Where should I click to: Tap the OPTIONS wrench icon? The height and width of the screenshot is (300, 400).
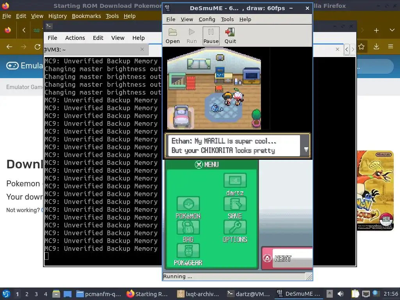click(235, 227)
